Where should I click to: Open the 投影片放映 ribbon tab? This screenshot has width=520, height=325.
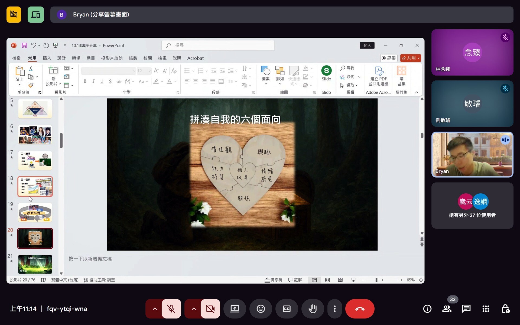point(112,58)
